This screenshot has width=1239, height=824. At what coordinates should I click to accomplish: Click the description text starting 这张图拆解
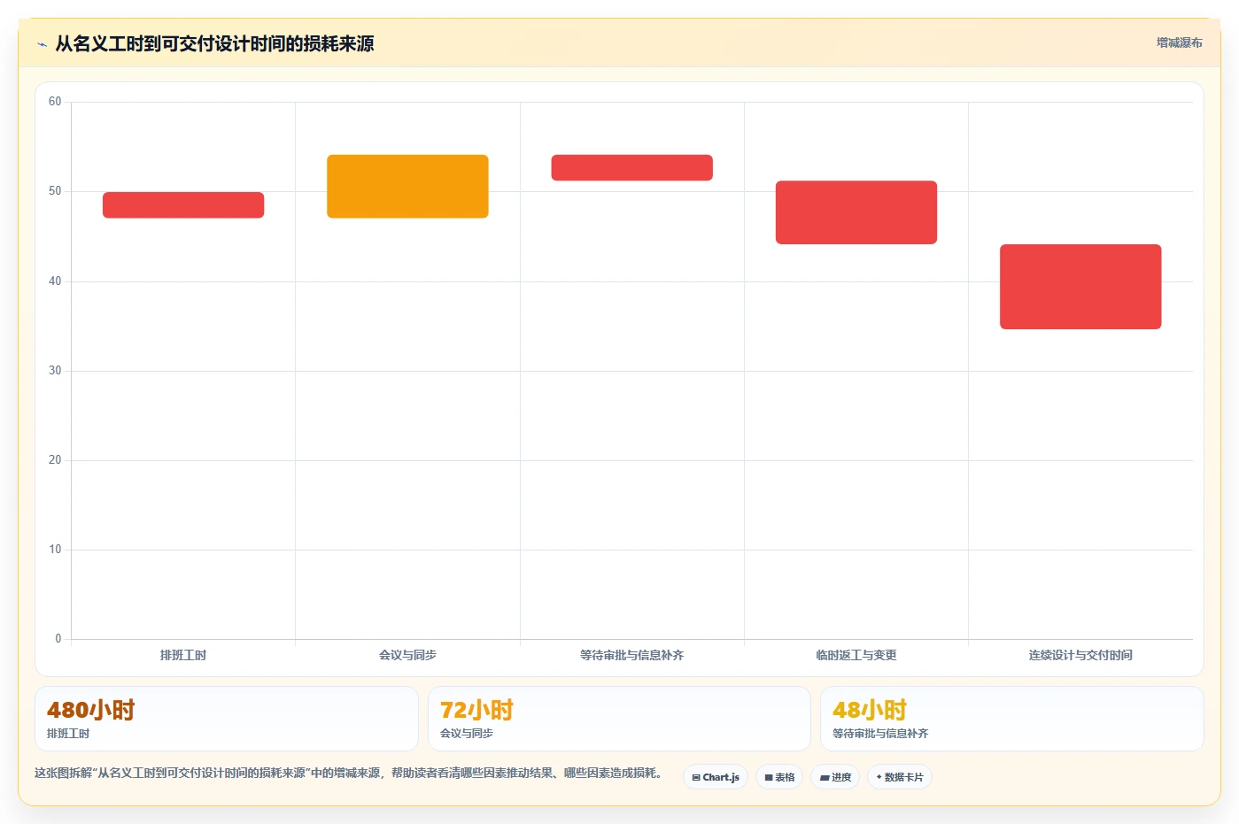pyautogui.click(x=348, y=773)
